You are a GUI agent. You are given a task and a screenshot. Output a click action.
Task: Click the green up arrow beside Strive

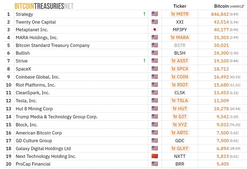click(144, 61)
